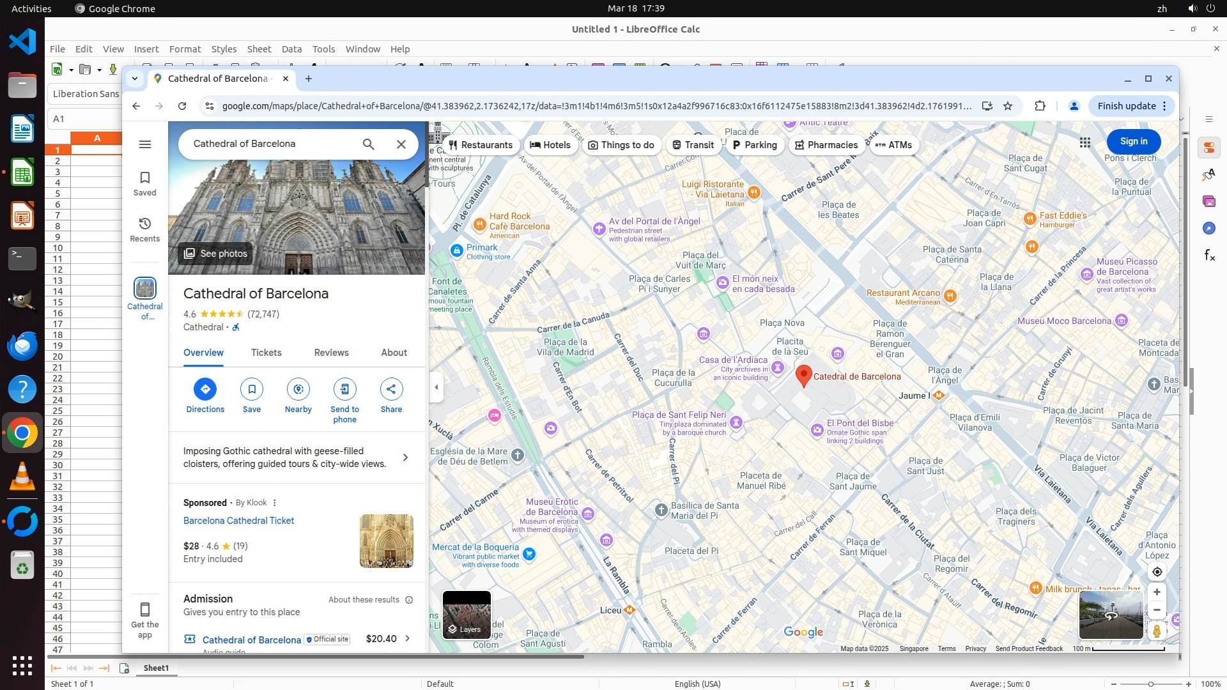Open the Google apps grid icon
The image size is (1227, 690).
(1085, 142)
